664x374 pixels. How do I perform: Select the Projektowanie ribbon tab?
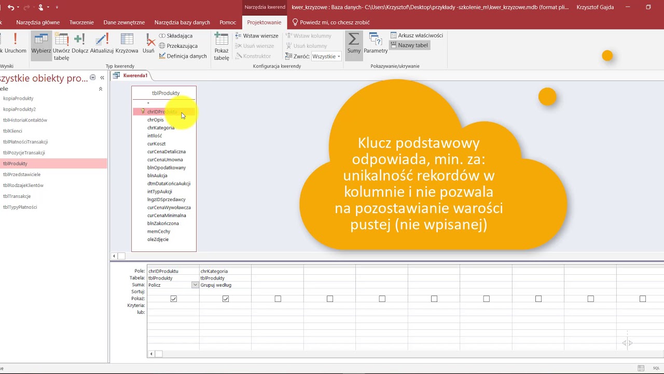(x=264, y=22)
